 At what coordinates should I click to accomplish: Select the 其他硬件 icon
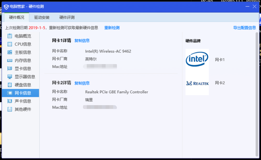pos(10,109)
